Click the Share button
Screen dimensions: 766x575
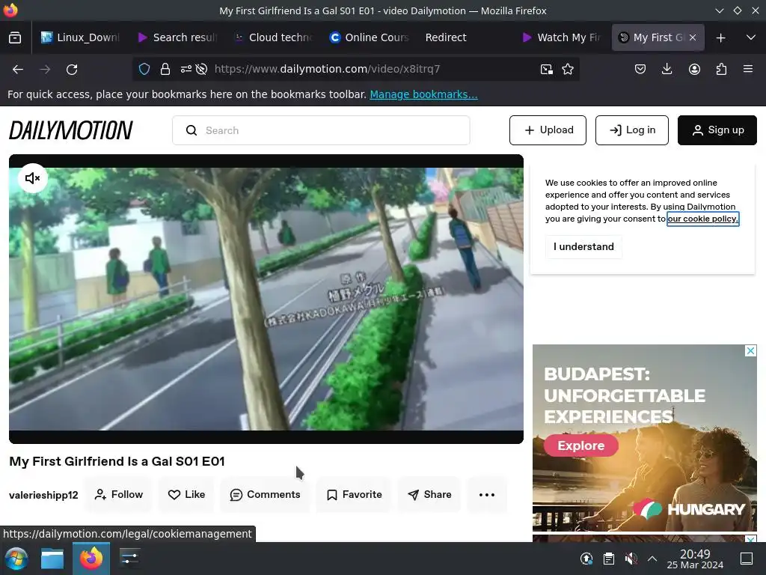click(x=429, y=494)
